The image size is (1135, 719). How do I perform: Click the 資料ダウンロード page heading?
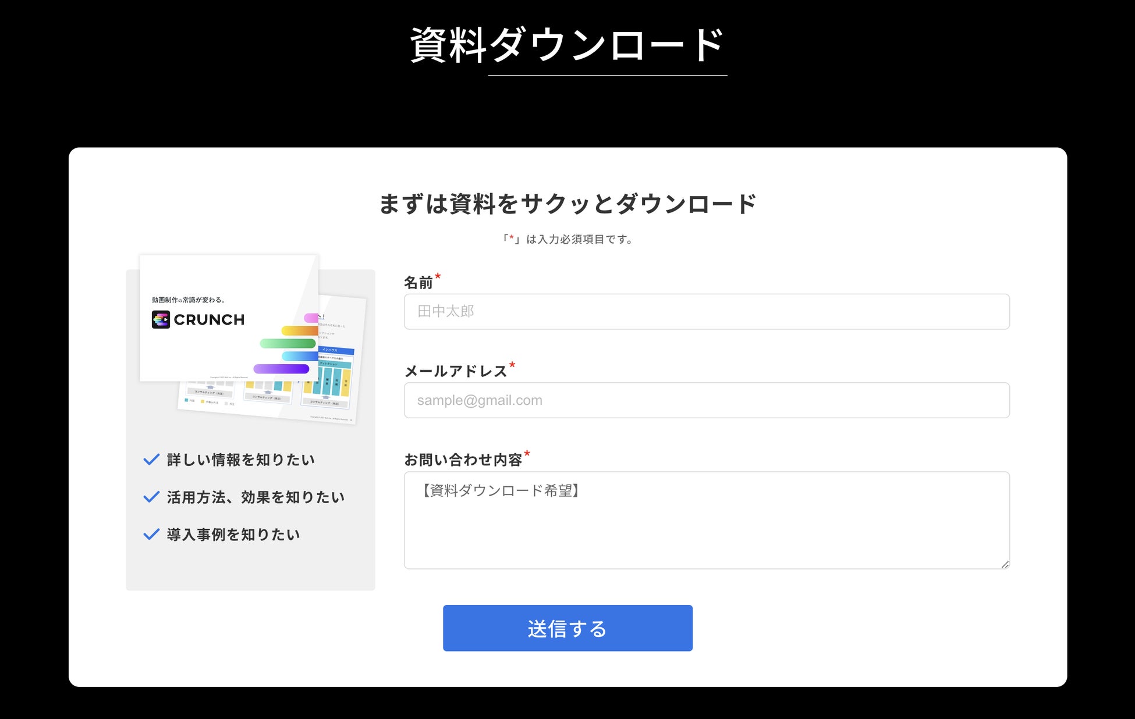[x=567, y=45]
